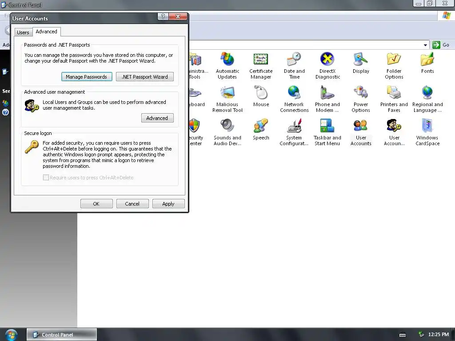The image size is (455, 341).
Task: Click the keyboard icon in the system tray
Action: coord(403,335)
